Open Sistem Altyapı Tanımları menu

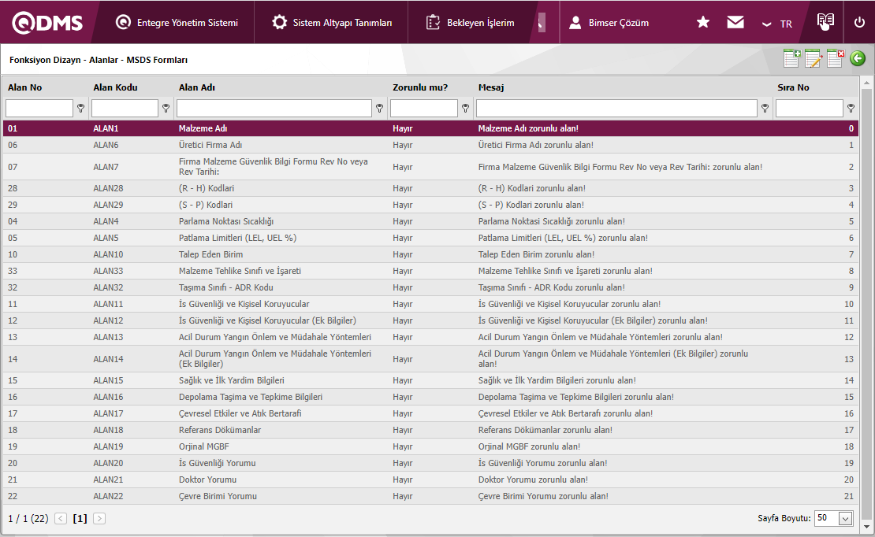[332, 23]
